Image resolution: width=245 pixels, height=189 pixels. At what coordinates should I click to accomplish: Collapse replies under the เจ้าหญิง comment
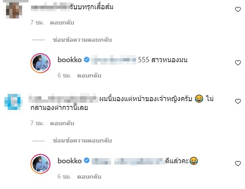tap(82, 140)
